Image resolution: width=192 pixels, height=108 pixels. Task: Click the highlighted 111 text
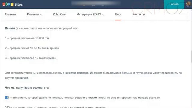[x=7, y=97]
